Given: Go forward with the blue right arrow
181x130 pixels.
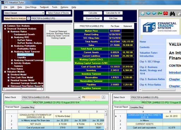Looking at the screenshot, I should click(154, 13).
